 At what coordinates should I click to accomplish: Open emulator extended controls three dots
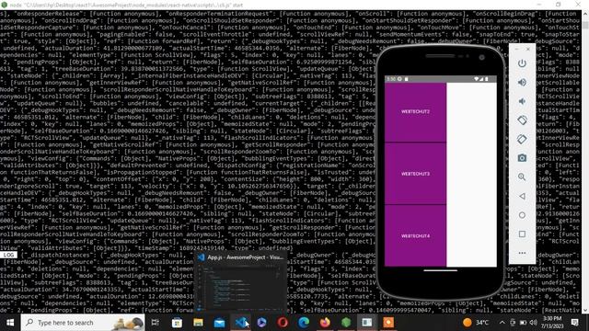click(522, 253)
